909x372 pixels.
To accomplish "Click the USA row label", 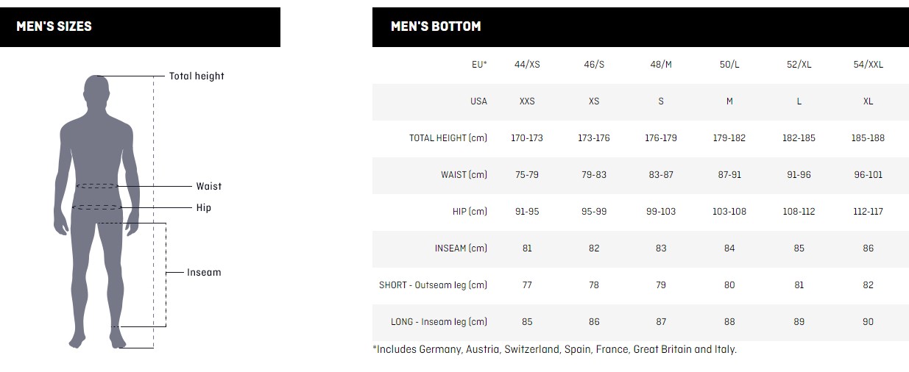I will tap(478, 101).
